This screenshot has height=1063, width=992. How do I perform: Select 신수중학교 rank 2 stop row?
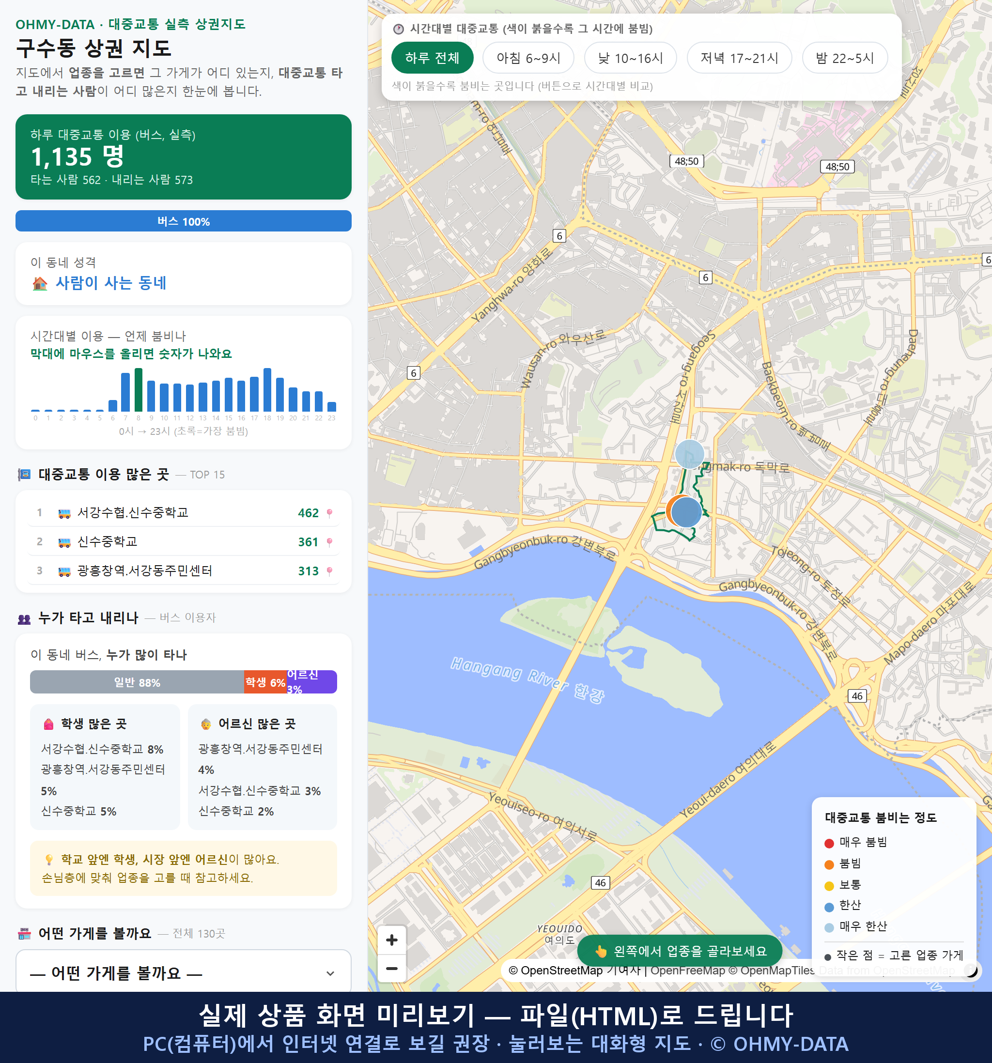coord(184,541)
